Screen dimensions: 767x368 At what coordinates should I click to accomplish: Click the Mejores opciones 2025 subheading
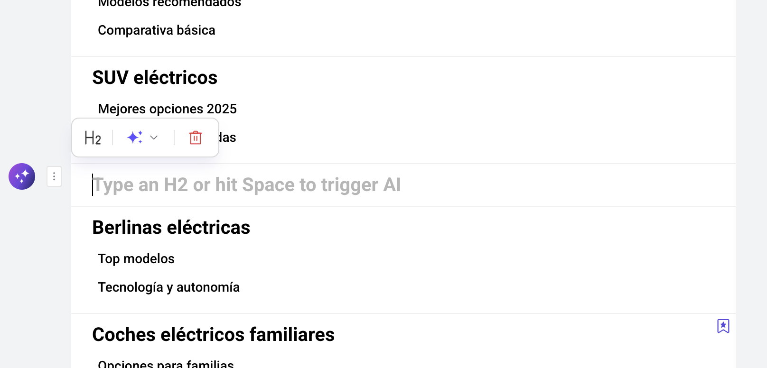[167, 109]
